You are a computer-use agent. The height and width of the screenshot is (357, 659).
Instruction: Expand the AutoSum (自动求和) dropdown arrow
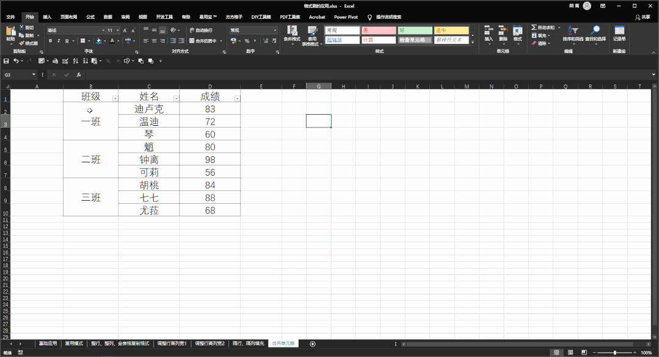[559, 27]
